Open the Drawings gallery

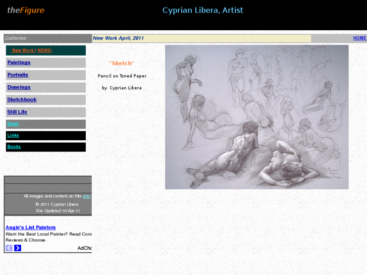(19, 87)
